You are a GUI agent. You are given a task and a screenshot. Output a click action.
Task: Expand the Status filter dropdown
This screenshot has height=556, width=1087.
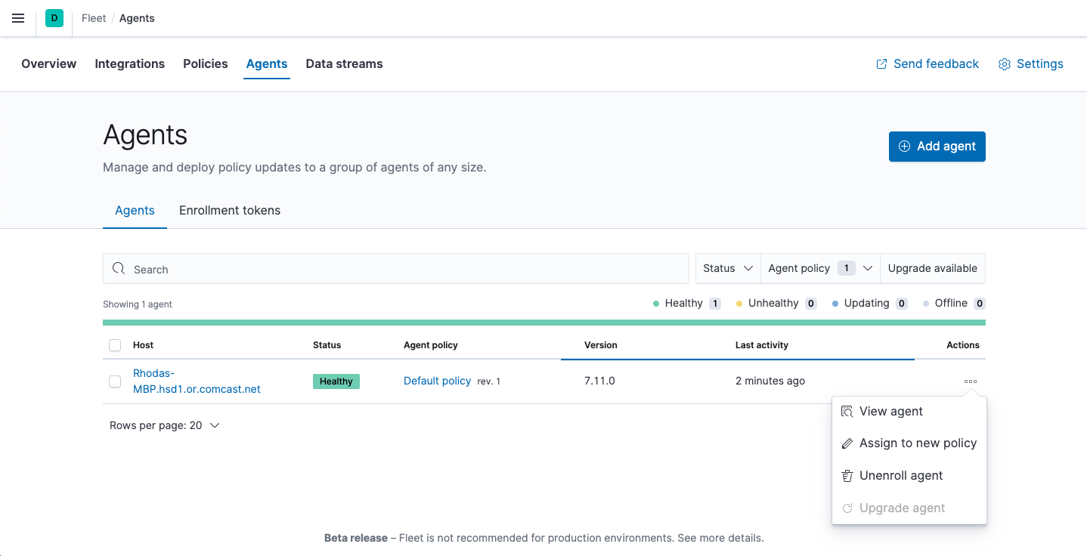(727, 268)
